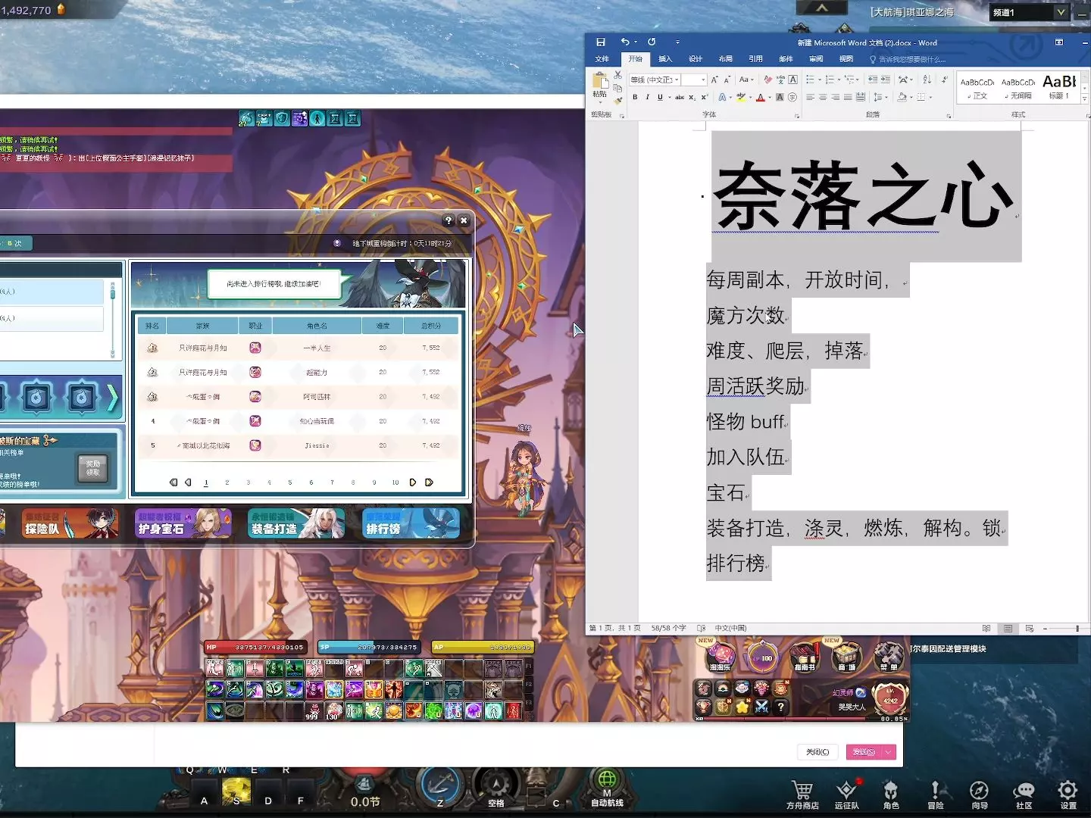This screenshot has height=818, width=1091.
Task: Switch to read mode view in status bar
Action: point(986,629)
